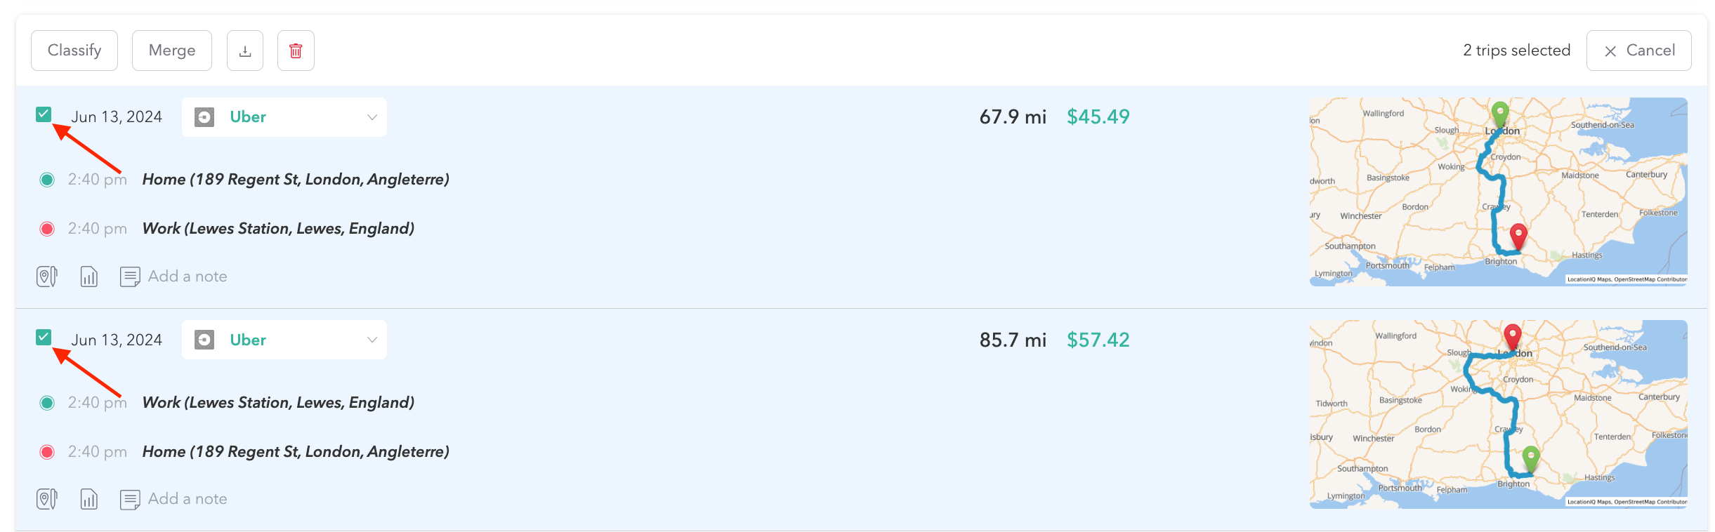Viewport: 1715px width, 532px height.
Task: Uncheck the second Jun 13 trip
Action: 44,336
